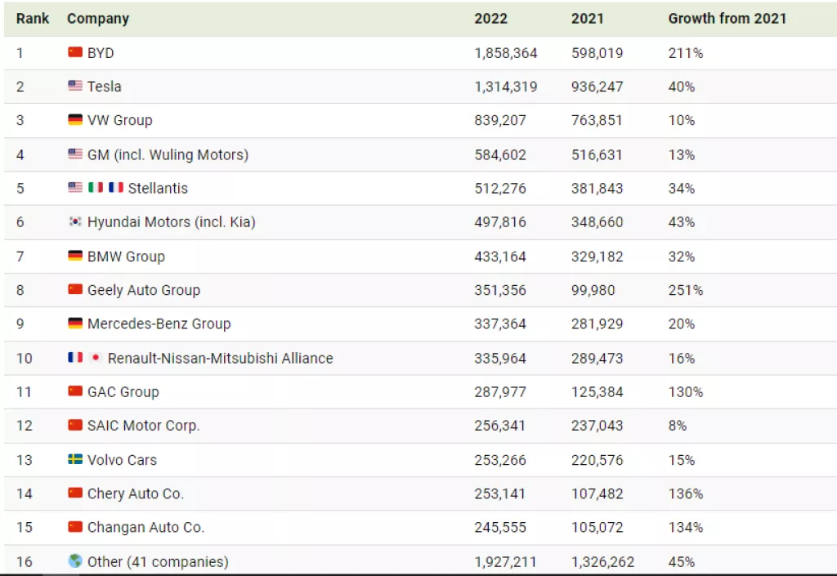Select Tesla's 2021 value 936,247
Image resolution: width=837 pixels, height=576 pixels.
coord(597,87)
